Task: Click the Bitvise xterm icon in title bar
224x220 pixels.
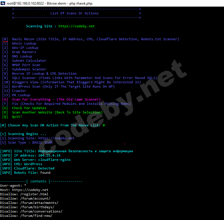Action: 3,3
